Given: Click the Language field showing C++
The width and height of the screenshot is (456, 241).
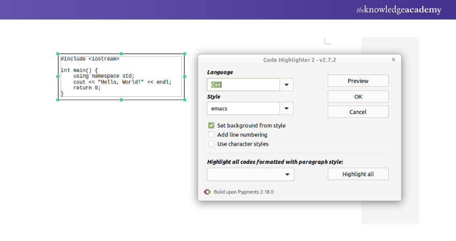Looking at the screenshot, I should click(243, 85).
